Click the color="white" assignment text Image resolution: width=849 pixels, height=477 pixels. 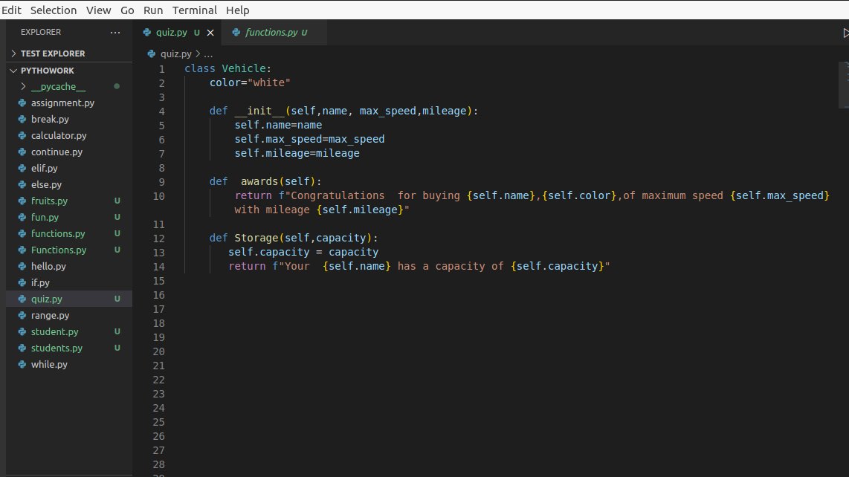click(250, 82)
